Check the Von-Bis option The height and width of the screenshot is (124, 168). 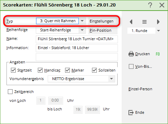pos(131,66)
